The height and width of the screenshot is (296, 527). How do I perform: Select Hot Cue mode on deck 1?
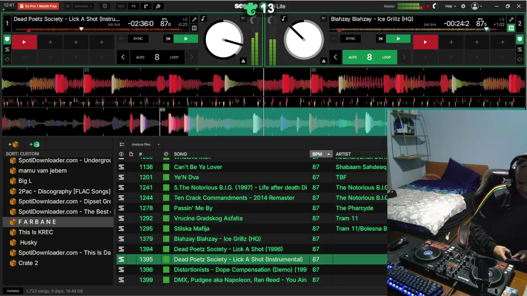(7, 39)
